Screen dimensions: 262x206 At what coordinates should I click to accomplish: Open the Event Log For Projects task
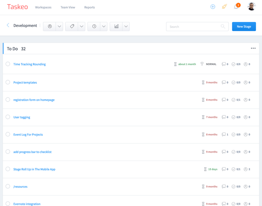point(28,135)
